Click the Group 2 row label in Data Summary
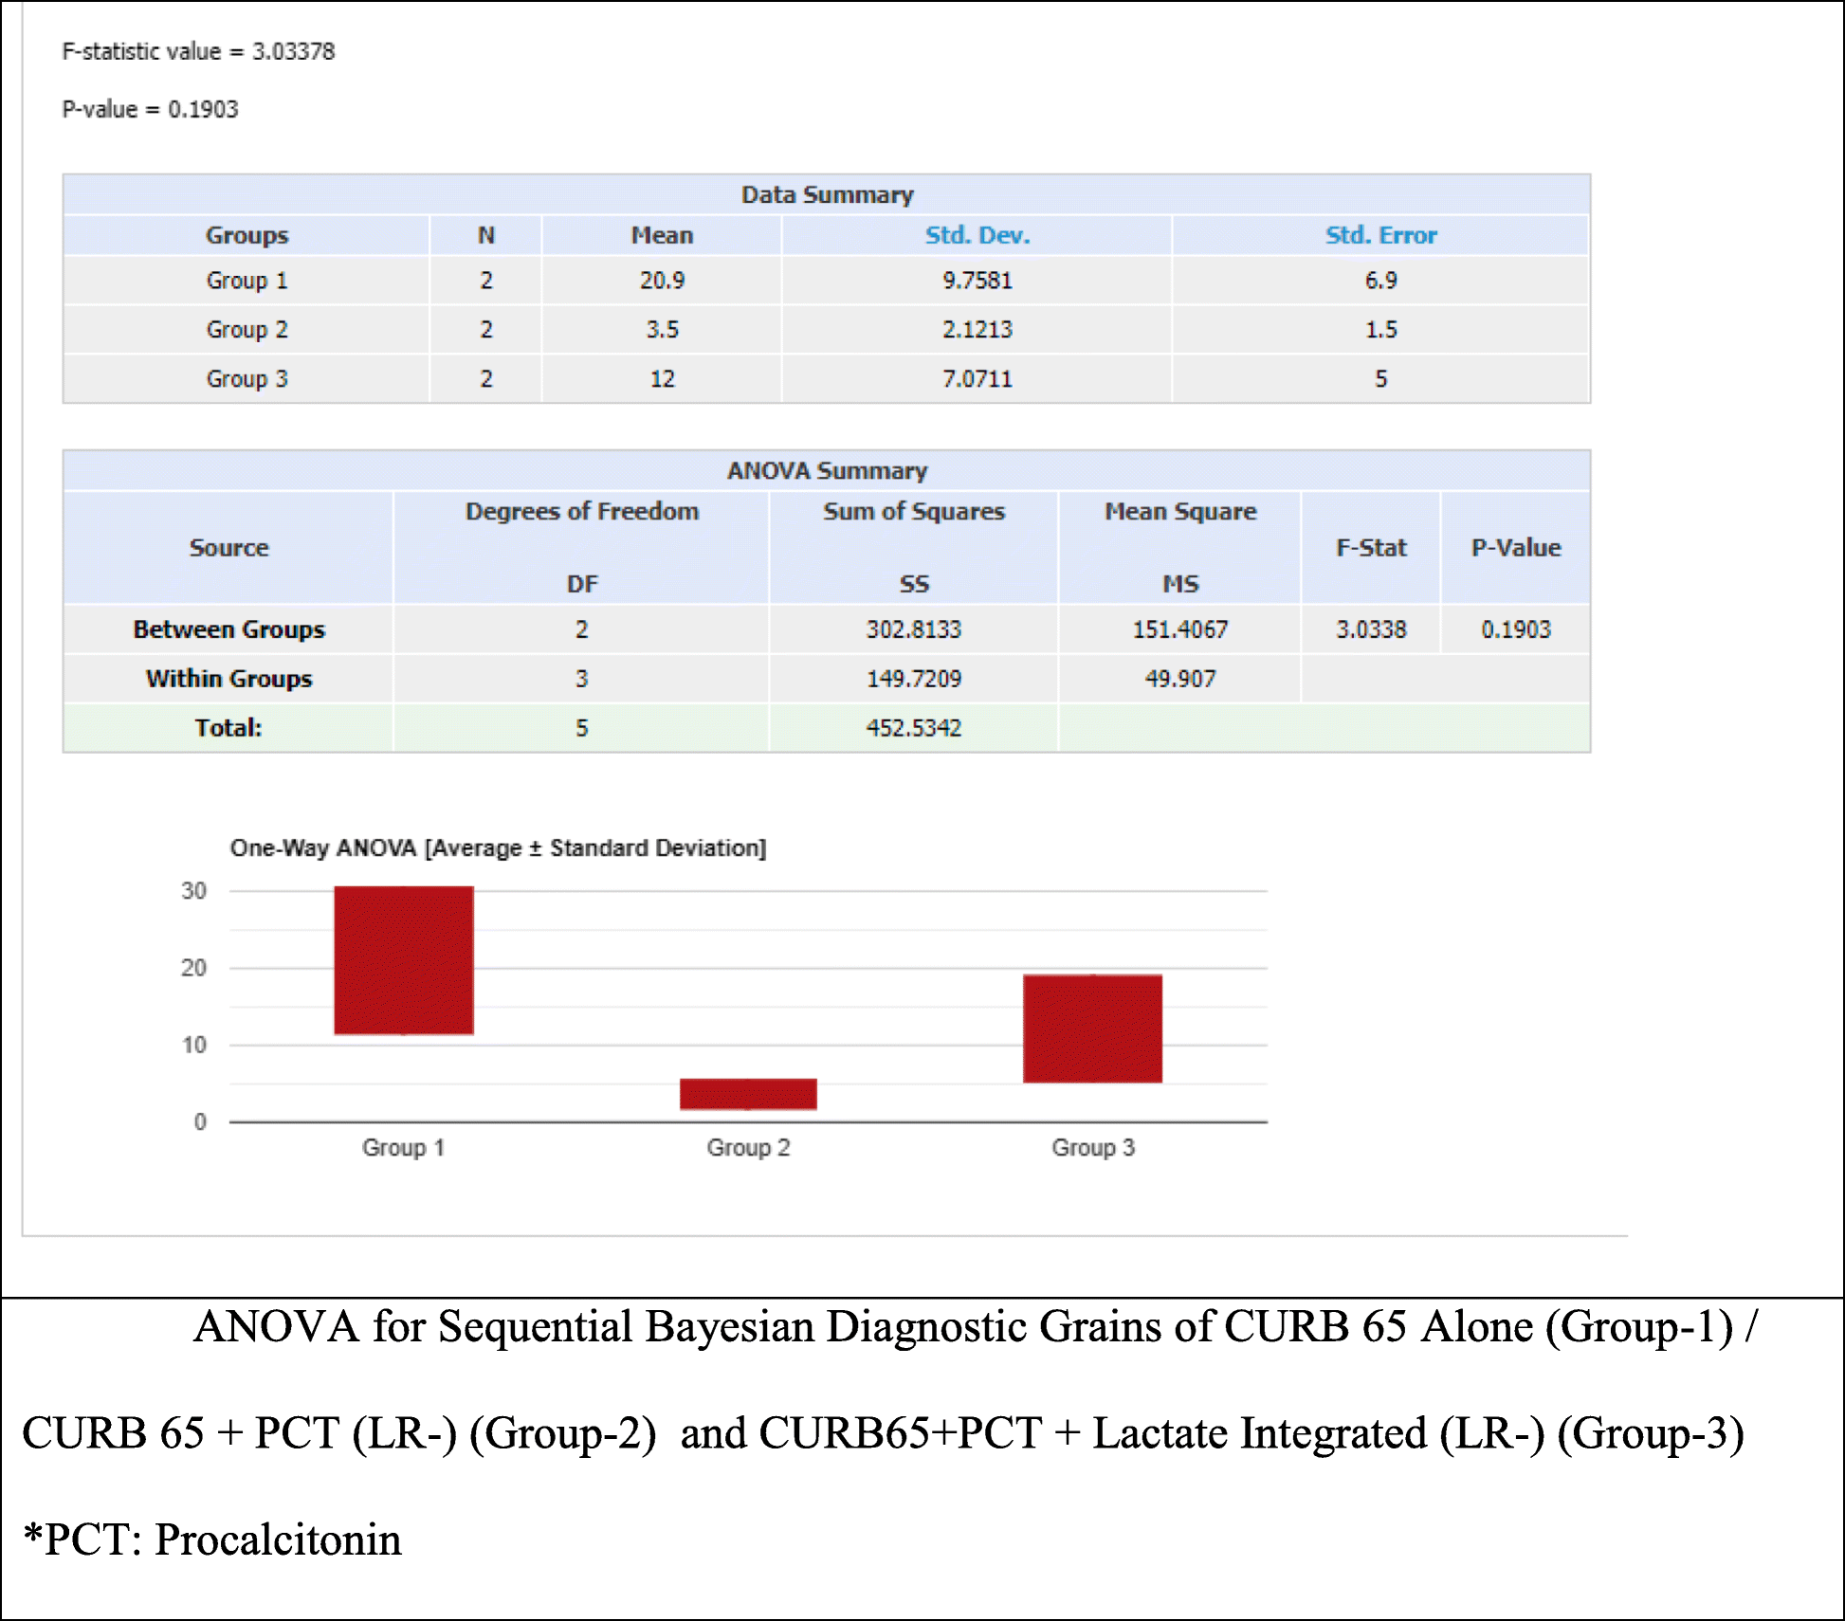The image size is (1845, 1621). [247, 330]
